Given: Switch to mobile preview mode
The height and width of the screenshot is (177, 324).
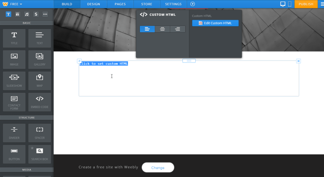Looking at the screenshot, I should [290, 4].
